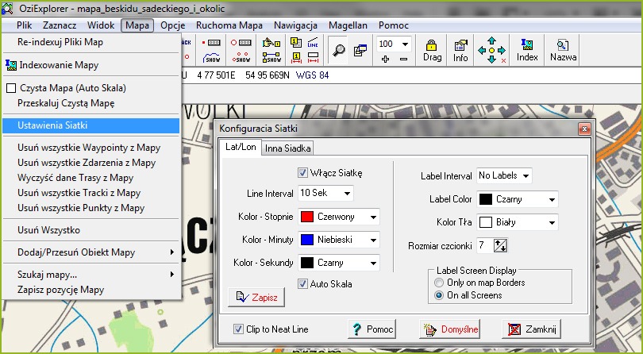The height and width of the screenshot is (354, 643).
Task: Click the Zapisz save button
Action: [256, 298]
